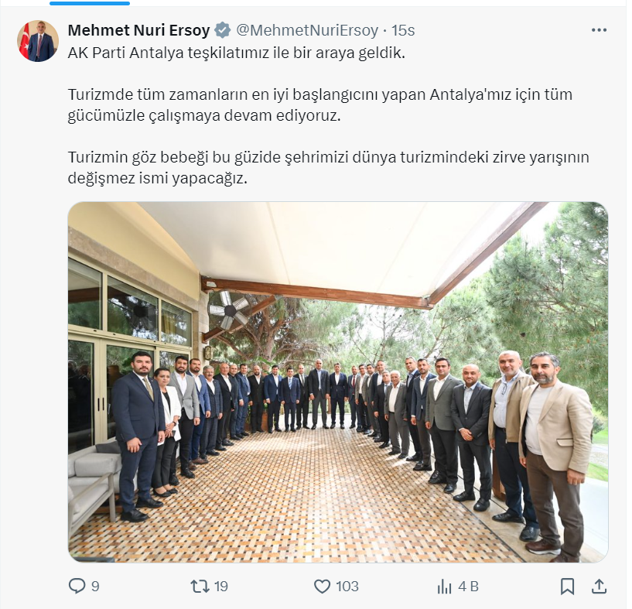Click the like count 103

click(x=347, y=586)
